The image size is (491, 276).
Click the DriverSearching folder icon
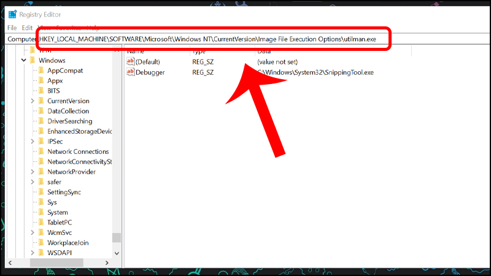(41, 121)
